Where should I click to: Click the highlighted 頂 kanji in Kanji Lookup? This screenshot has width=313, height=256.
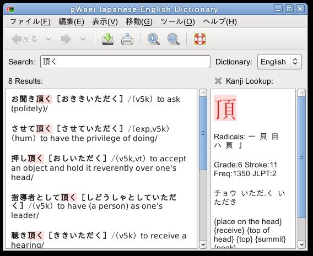pos(225,108)
